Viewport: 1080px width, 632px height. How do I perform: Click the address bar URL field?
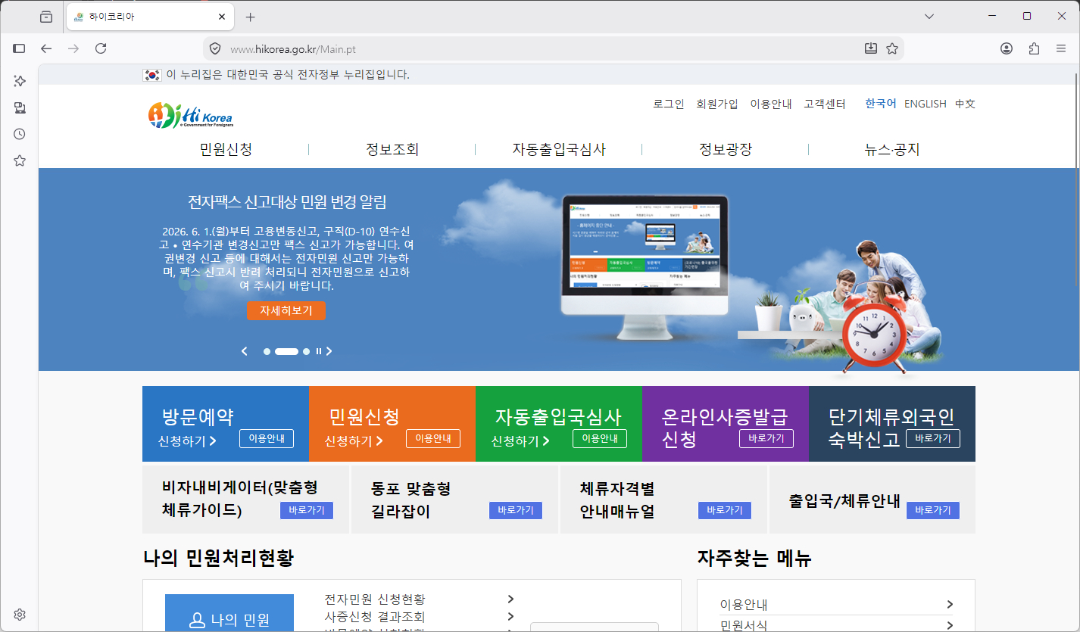click(553, 48)
